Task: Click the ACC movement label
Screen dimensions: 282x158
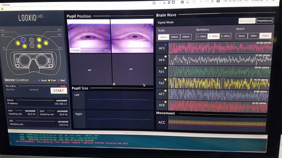Action: click(162, 122)
